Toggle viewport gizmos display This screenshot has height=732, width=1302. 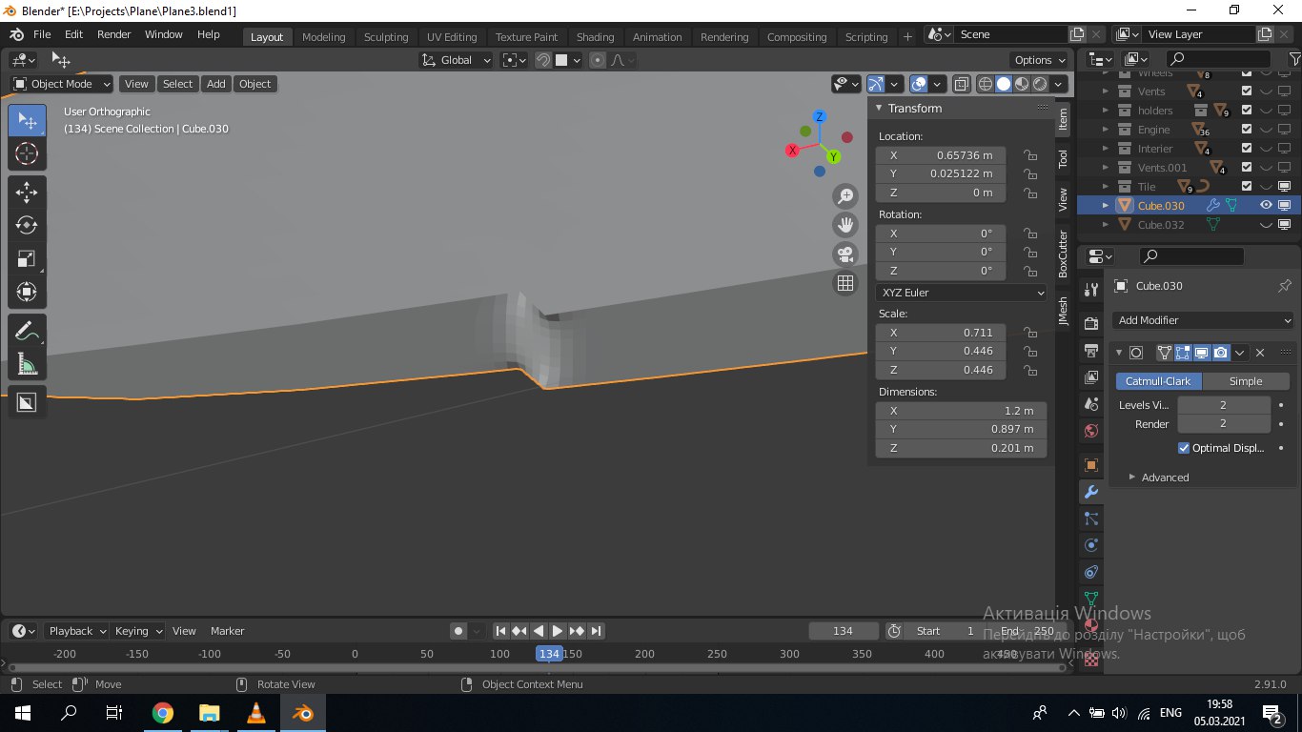876,84
